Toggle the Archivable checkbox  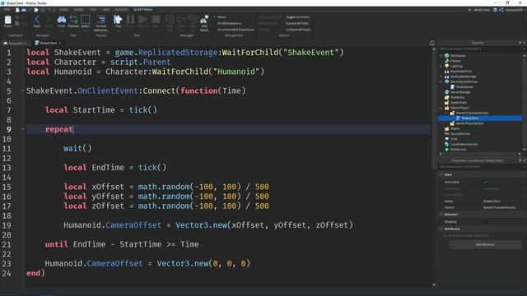(x=485, y=182)
